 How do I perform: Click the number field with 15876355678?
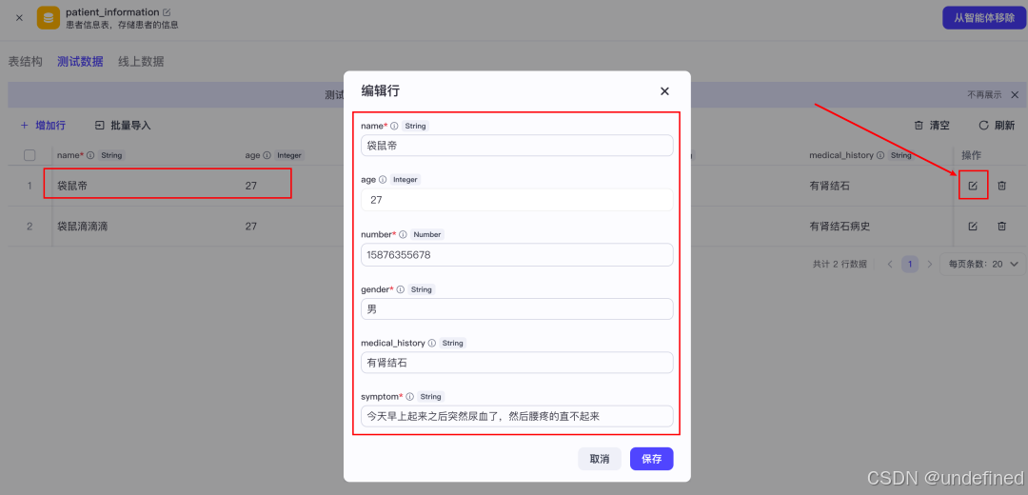517,255
